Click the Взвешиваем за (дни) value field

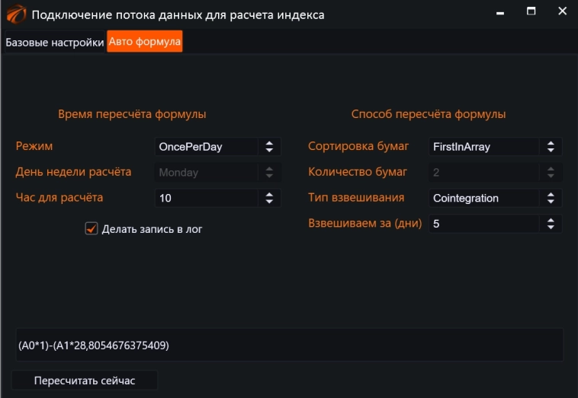[x=483, y=224]
